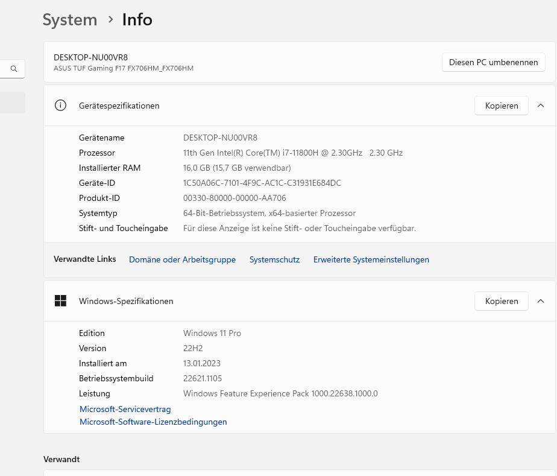This screenshot has height=476, width=557.
Task: Click the Geräte-ID value text
Action: pyautogui.click(x=262, y=183)
